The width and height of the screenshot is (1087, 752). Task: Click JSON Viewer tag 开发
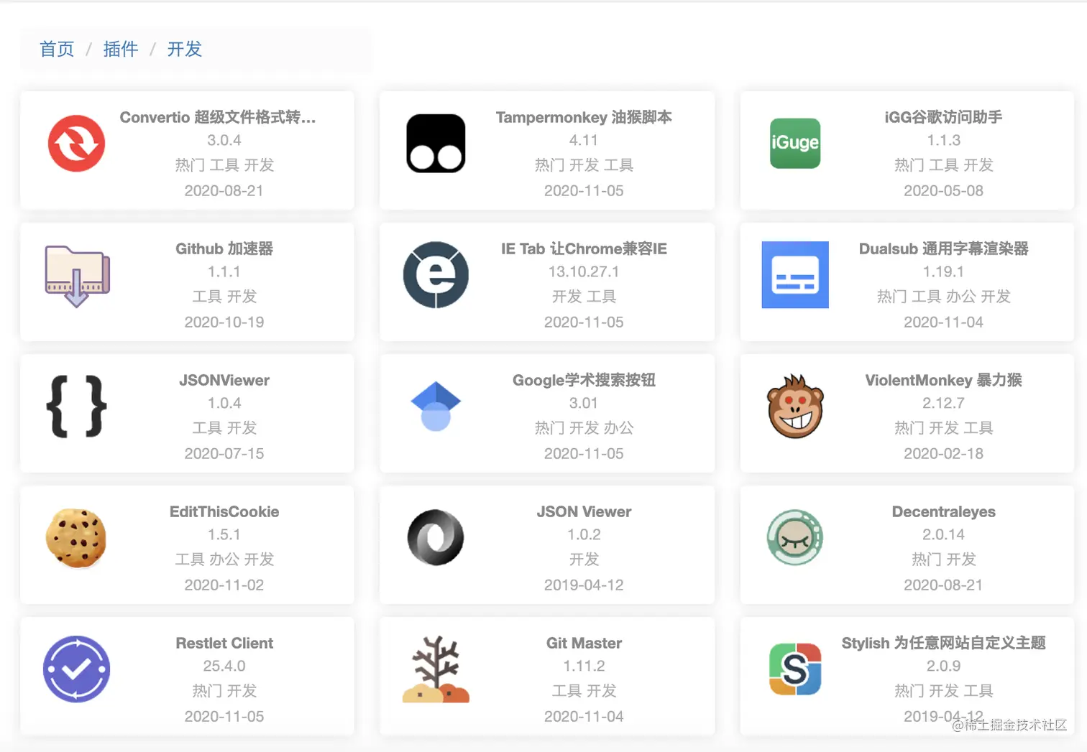point(584,559)
